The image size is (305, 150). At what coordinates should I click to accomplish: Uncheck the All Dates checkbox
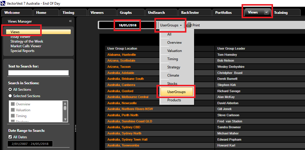pos(10,137)
